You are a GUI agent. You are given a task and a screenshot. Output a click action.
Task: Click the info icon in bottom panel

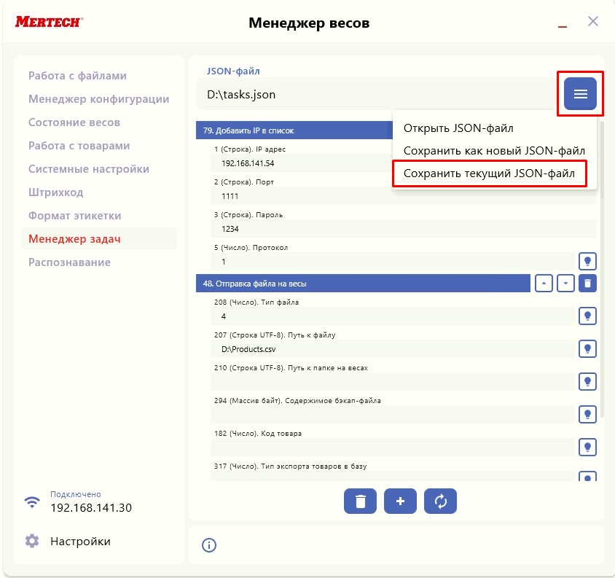pyautogui.click(x=209, y=545)
